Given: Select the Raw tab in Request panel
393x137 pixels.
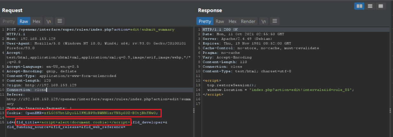Looking at the screenshot, I should click(24, 21).
